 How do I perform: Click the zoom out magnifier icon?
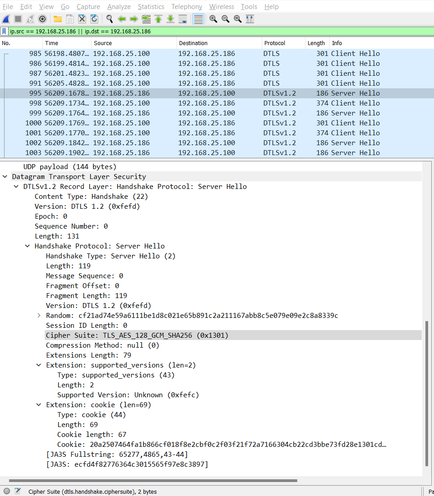(x=226, y=19)
